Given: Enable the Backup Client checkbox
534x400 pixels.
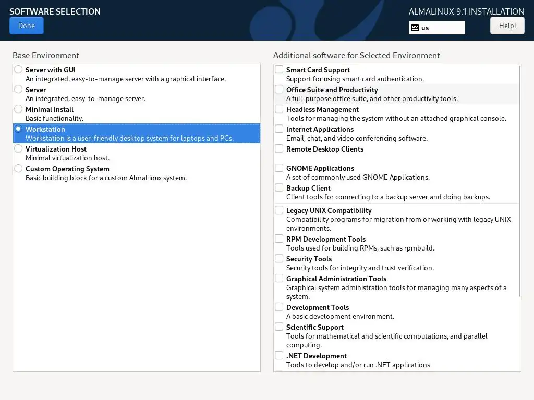Looking at the screenshot, I should [x=280, y=187].
